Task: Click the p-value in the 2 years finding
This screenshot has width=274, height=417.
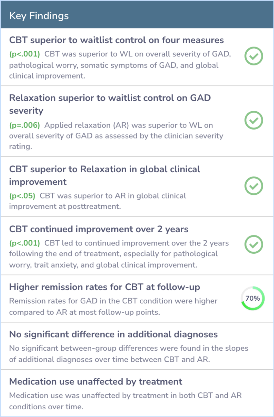Action: click(25, 243)
